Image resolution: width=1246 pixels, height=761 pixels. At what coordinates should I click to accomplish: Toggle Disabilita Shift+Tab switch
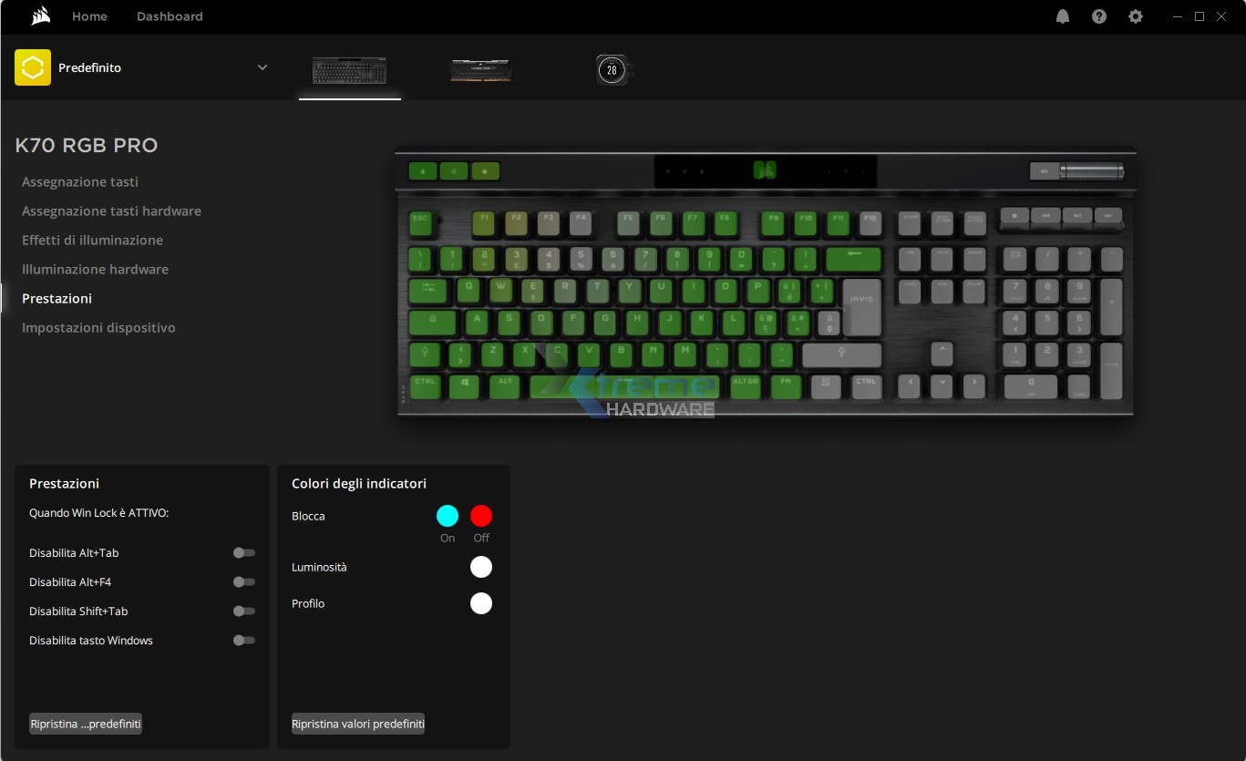243,611
